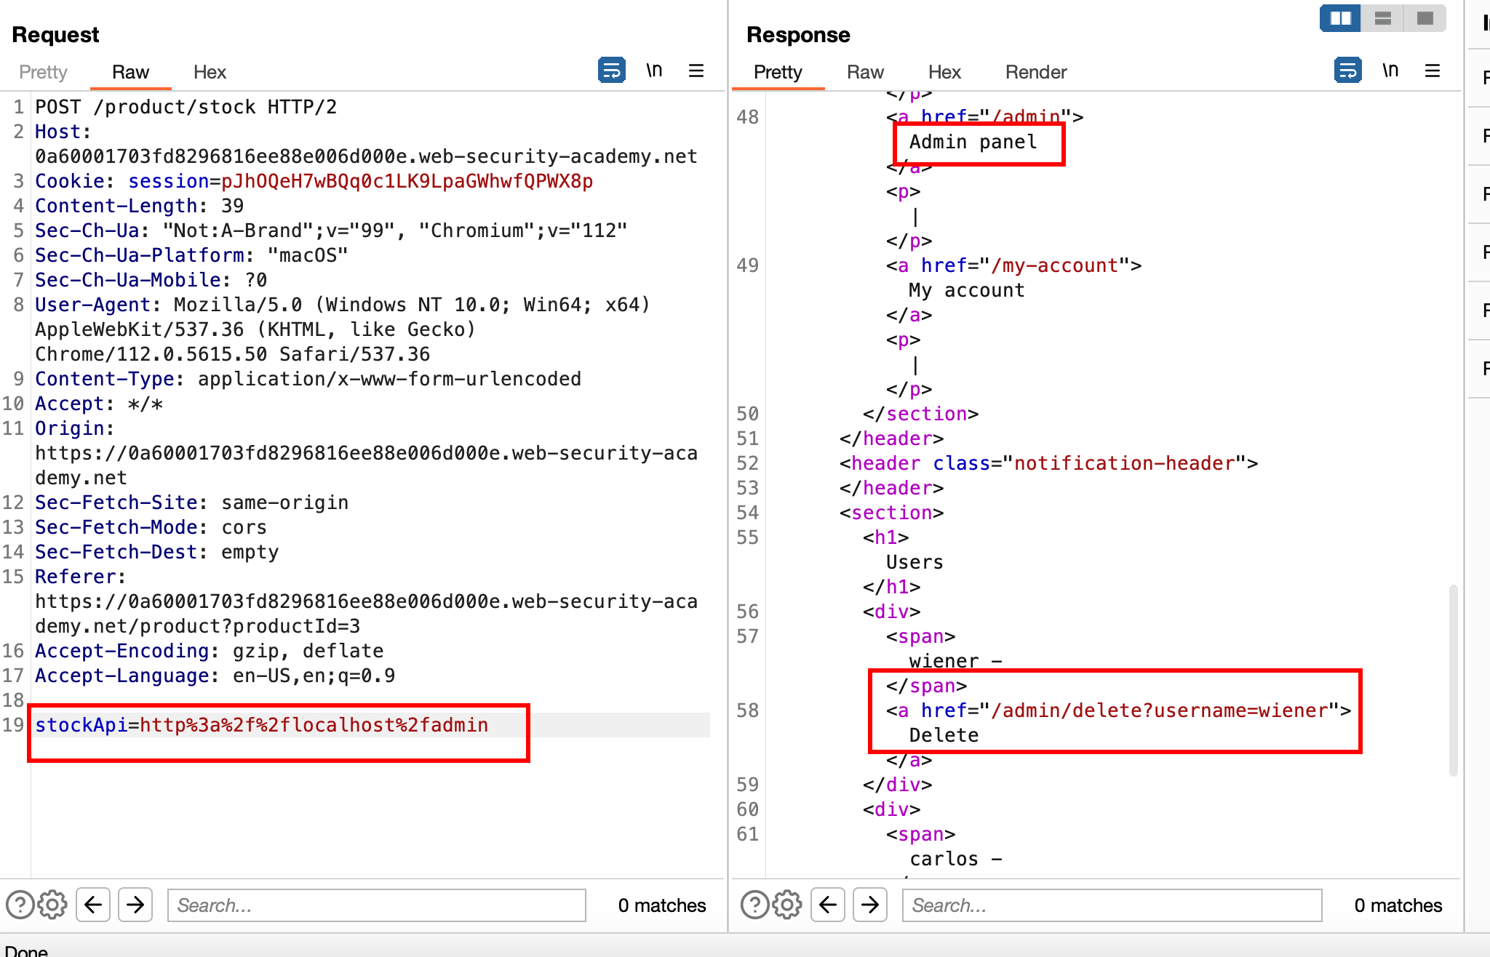
Task: Toggle non-printable characters (\n) in Response panel
Action: pyautogui.click(x=1390, y=71)
